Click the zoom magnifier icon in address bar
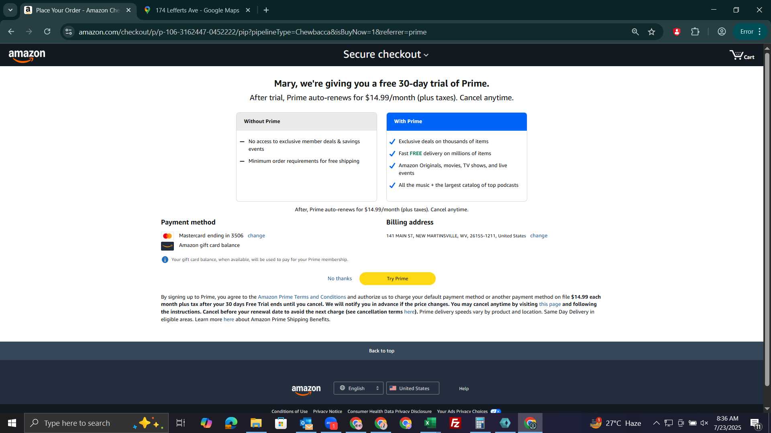The width and height of the screenshot is (771, 433). 635,32
